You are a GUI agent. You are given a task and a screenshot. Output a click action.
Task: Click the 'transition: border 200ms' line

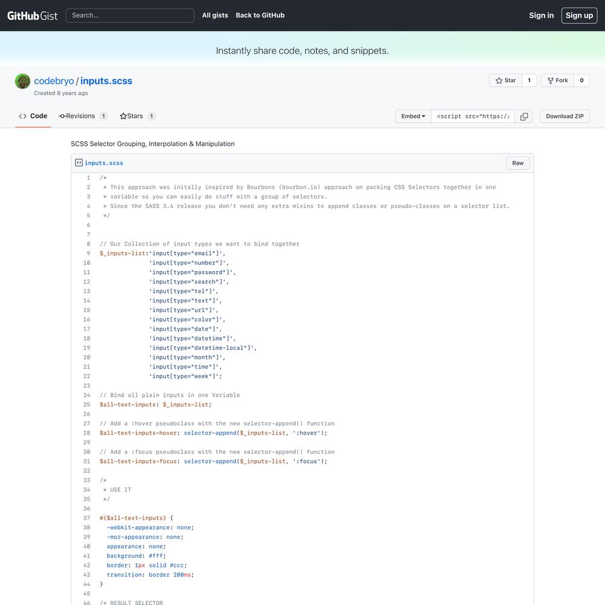tap(150, 575)
